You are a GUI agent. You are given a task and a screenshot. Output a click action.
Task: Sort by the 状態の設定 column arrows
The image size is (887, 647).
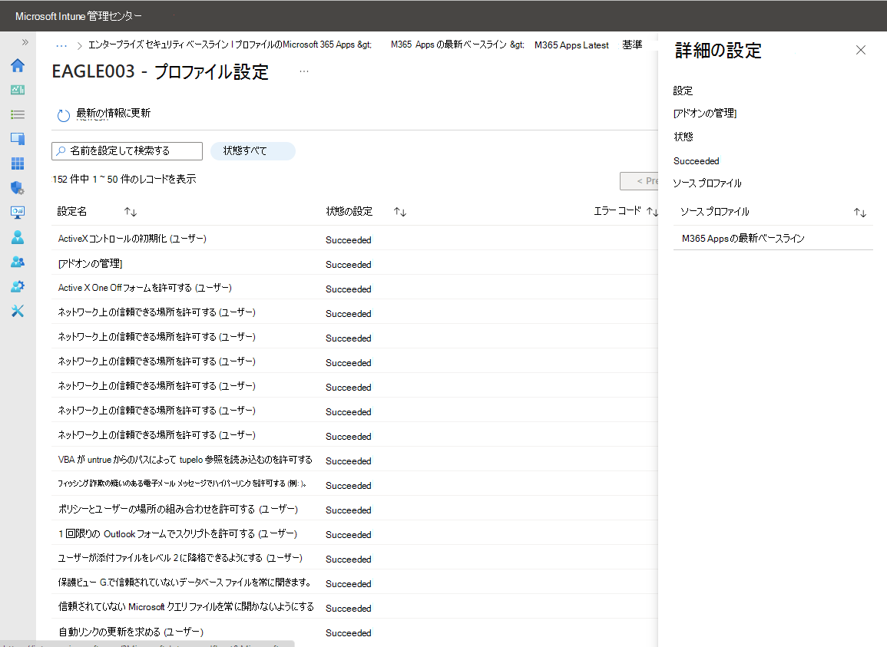click(400, 212)
